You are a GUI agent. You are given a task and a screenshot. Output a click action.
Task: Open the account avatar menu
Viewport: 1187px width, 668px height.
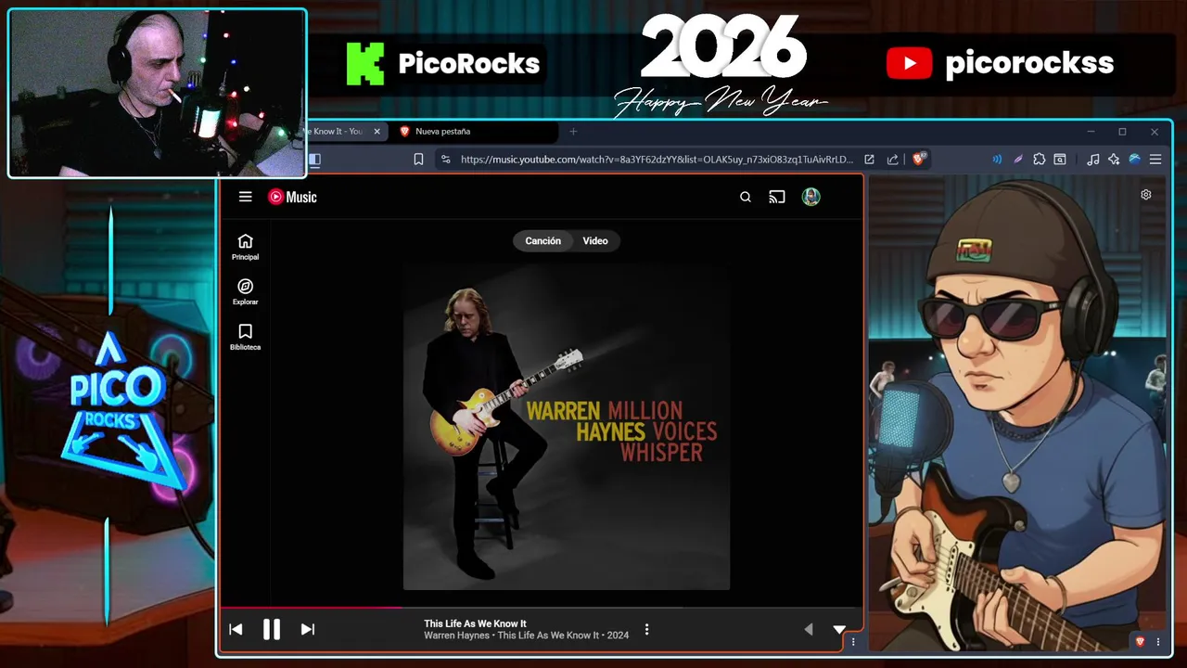(x=811, y=197)
